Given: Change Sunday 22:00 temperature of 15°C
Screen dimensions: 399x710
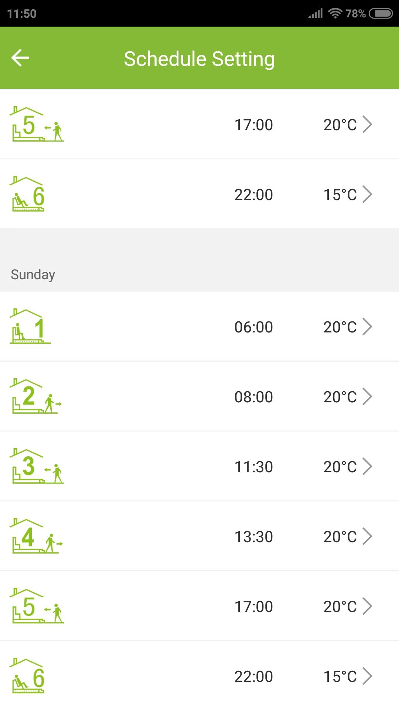Looking at the screenshot, I should click(340, 676).
